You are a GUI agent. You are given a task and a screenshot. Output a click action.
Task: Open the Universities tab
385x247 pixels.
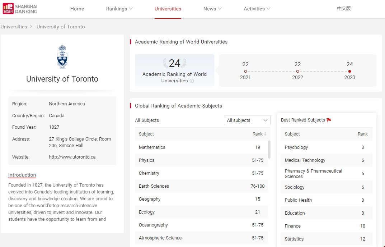click(x=168, y=9)
